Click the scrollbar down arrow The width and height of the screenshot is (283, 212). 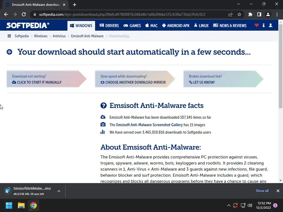[281, 181]
